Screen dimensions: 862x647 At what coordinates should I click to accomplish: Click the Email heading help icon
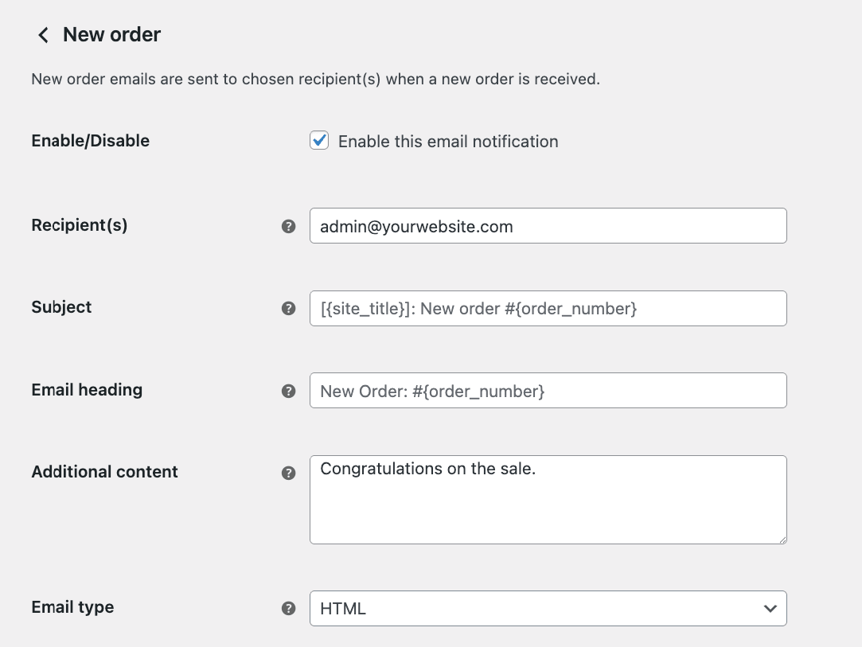coord(288,391)
